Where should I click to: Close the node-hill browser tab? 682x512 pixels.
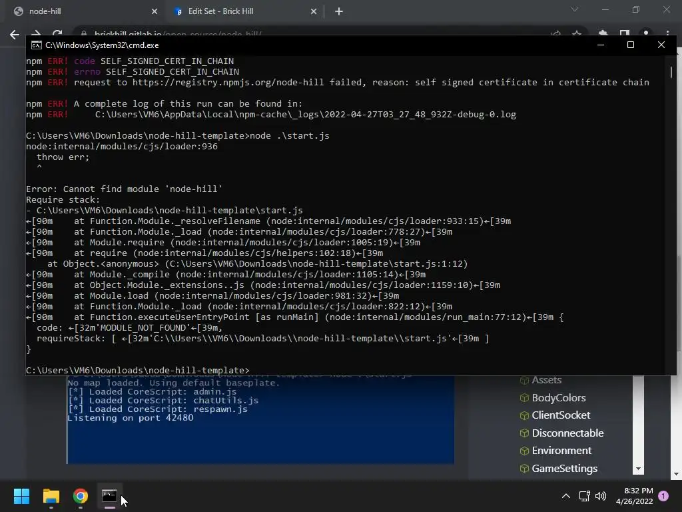pos(154,12)
